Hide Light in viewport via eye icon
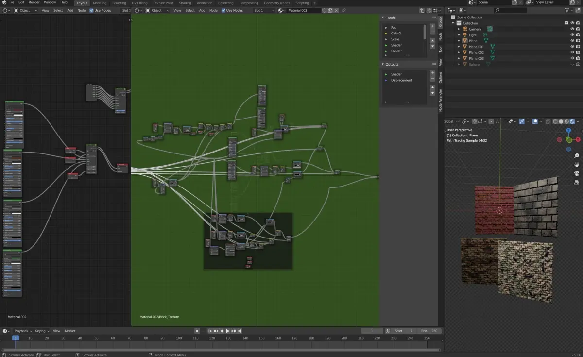583x357 pixels. pos(572,35)
